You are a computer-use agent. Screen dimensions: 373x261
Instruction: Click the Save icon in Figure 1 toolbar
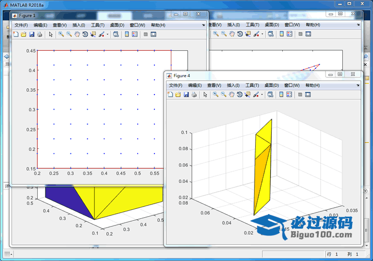point(31,34)
